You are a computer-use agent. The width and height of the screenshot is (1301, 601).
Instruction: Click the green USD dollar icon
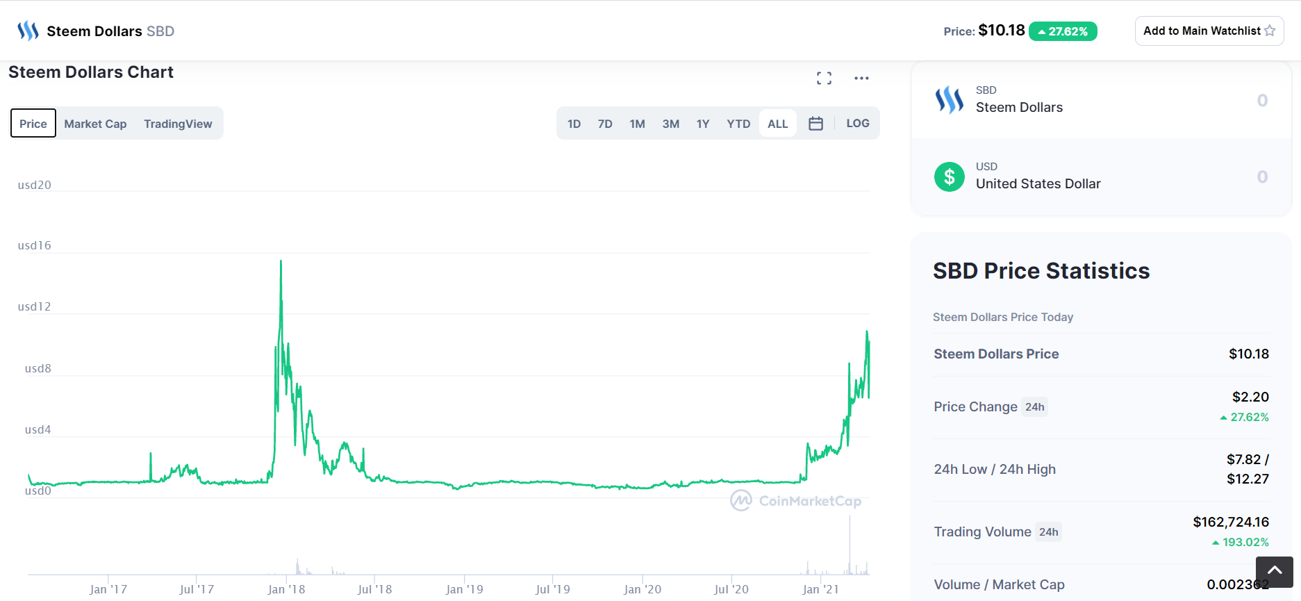point(949,176)
